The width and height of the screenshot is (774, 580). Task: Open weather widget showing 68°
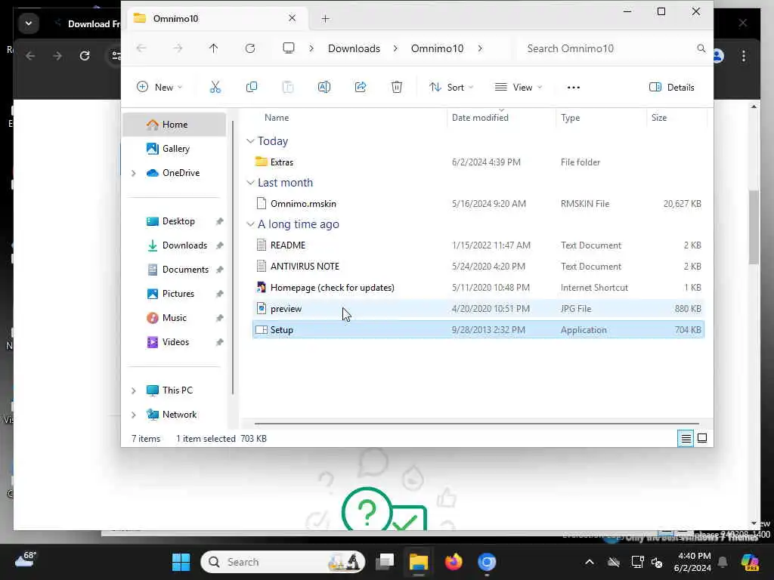tap(26, 560)
